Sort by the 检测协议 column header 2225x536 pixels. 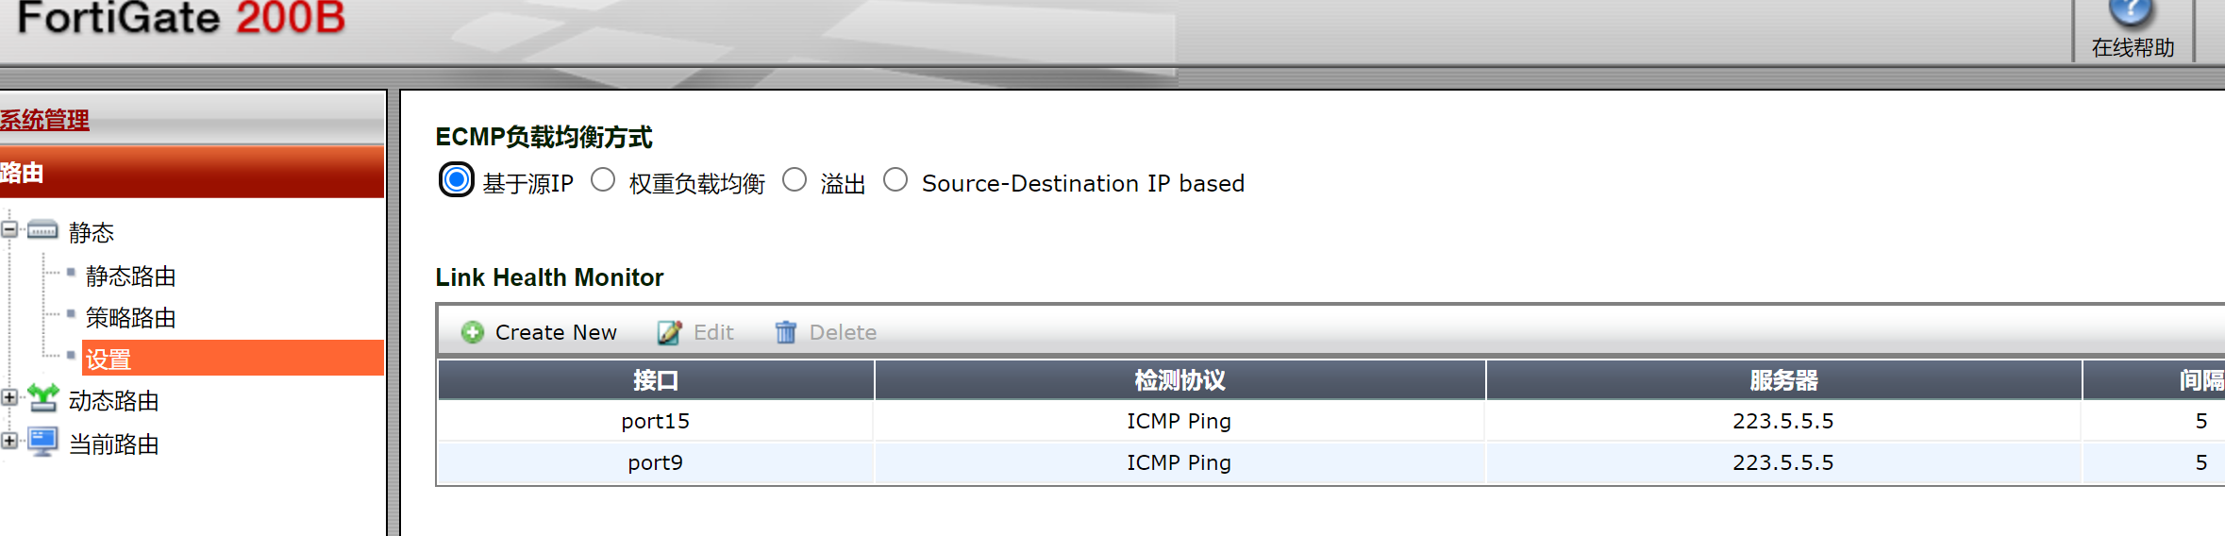1179,380
